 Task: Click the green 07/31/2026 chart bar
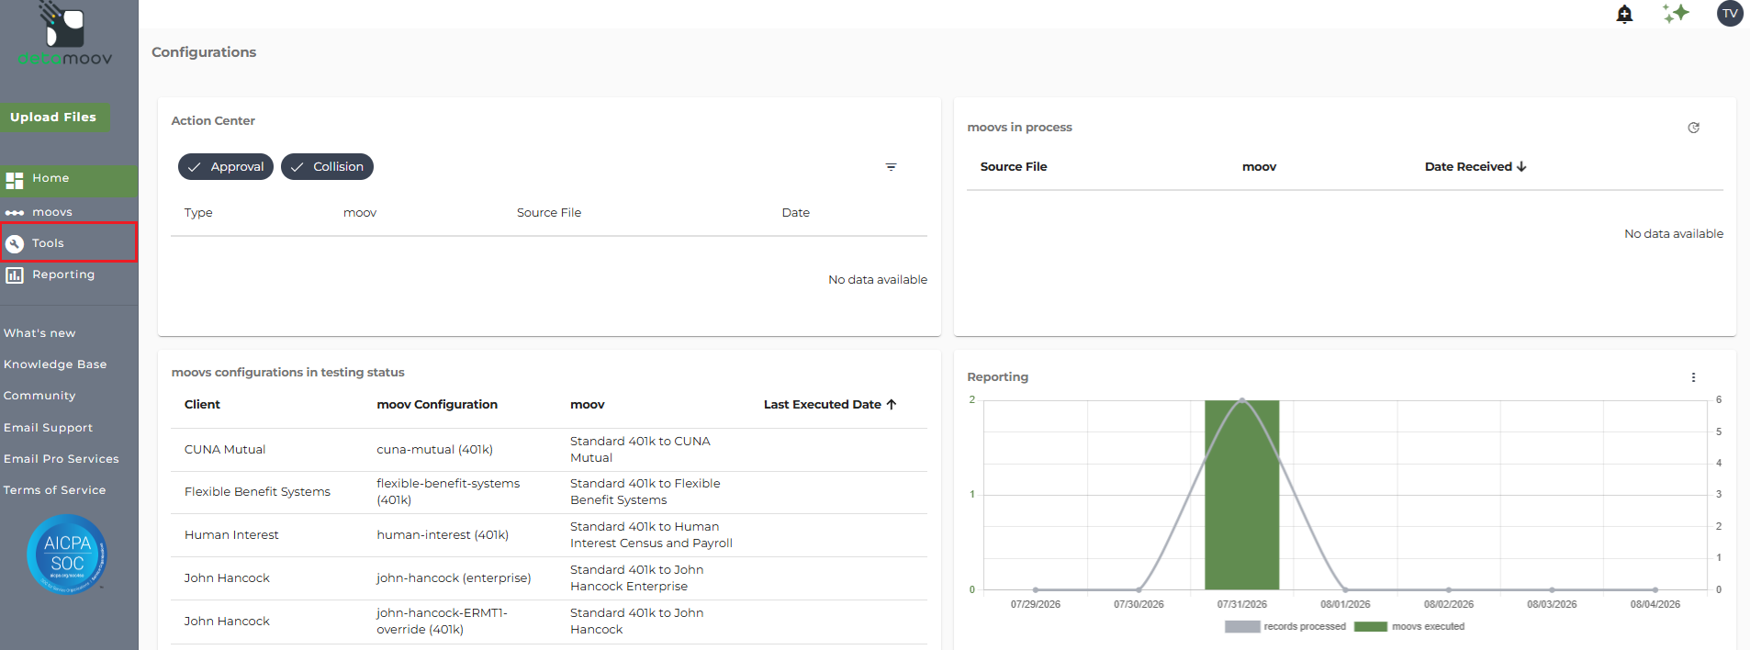[x=1241, y=495]
